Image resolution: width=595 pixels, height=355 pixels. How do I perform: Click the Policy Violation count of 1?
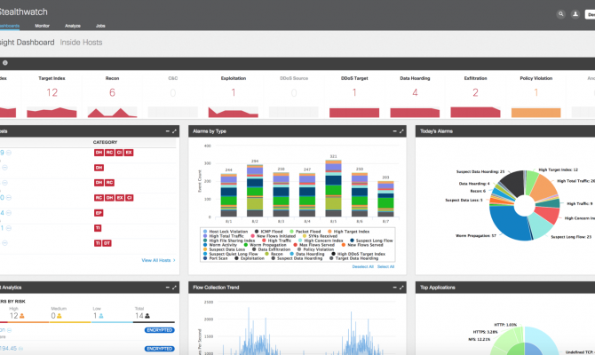click(x=536, y=92)
